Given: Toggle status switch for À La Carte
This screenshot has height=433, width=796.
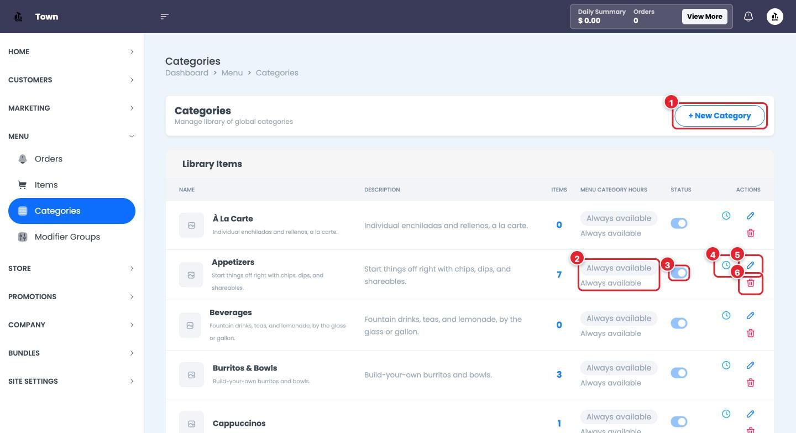Looking at the screenshot, I should coord(679,223).
